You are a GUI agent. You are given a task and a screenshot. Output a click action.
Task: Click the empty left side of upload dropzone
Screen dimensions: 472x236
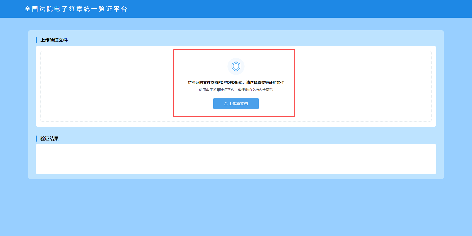(x=106, y=86)
